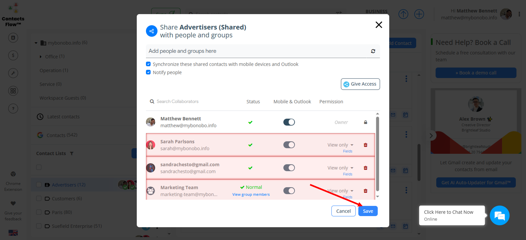Image resolution: width=526 pixels, height=240 pixels.
Task: Toggle Mobile & Outlook switch for Marketing Team
Action: click(x=289, y=191)
